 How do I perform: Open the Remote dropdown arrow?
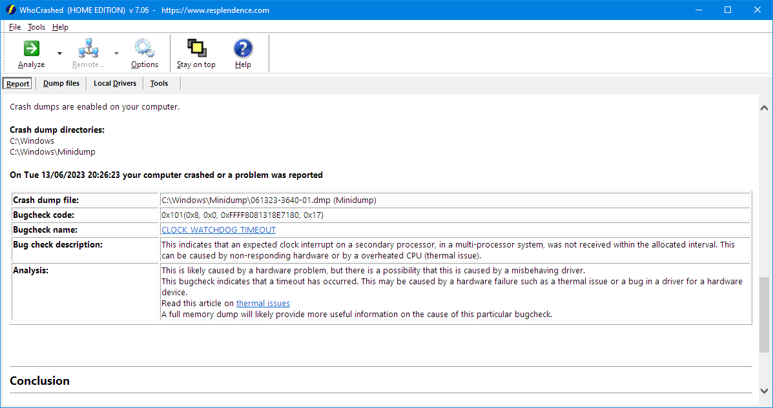point(116,53)
